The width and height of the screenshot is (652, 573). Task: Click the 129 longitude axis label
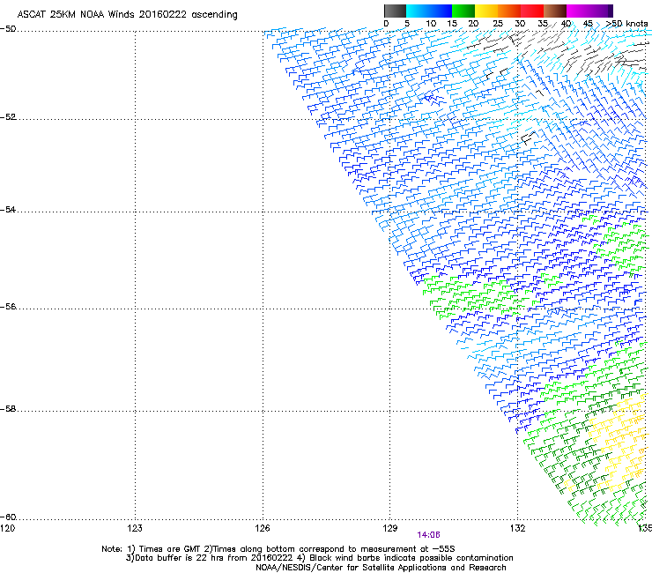pos(390,528)
